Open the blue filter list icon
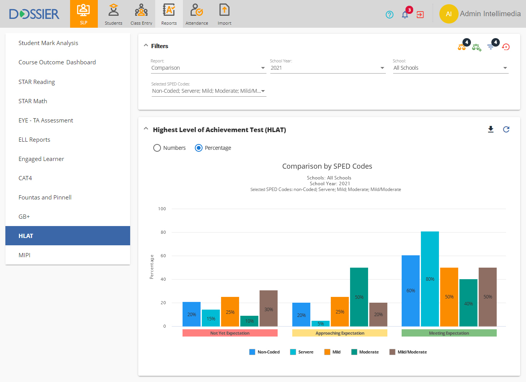Viewport: 526px width, 382px height. pyautogui.click(x=491, y=47)
